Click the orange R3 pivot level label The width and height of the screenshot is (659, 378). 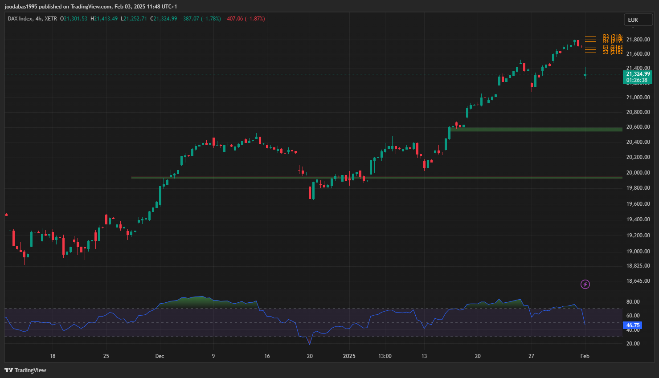(x=612, y=37)
